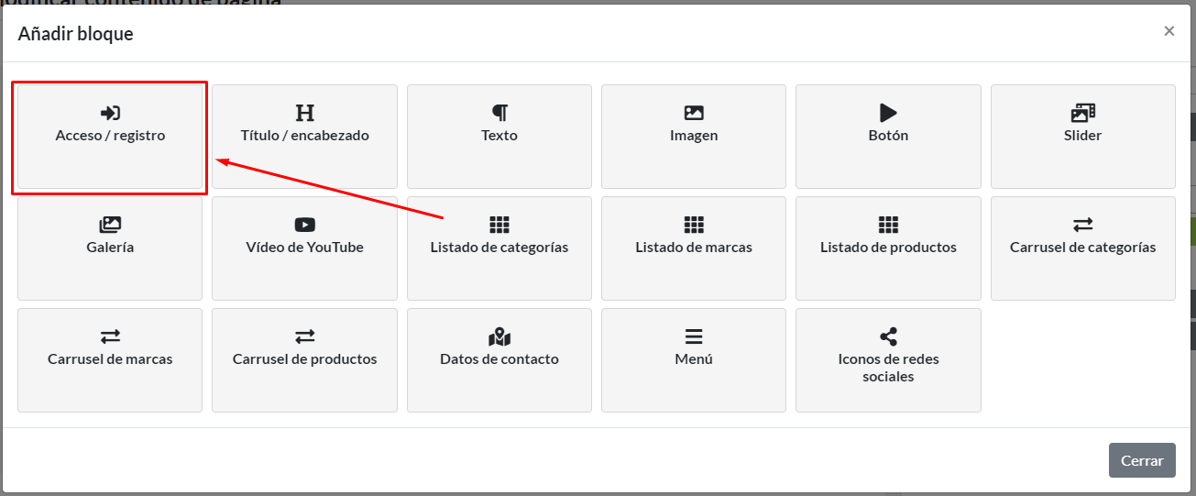Select the Vídeo de YouTube icon
Image resolution: width=1196 pixels, height=496 pixels.
pyautogui.click(x=304, y=225)
